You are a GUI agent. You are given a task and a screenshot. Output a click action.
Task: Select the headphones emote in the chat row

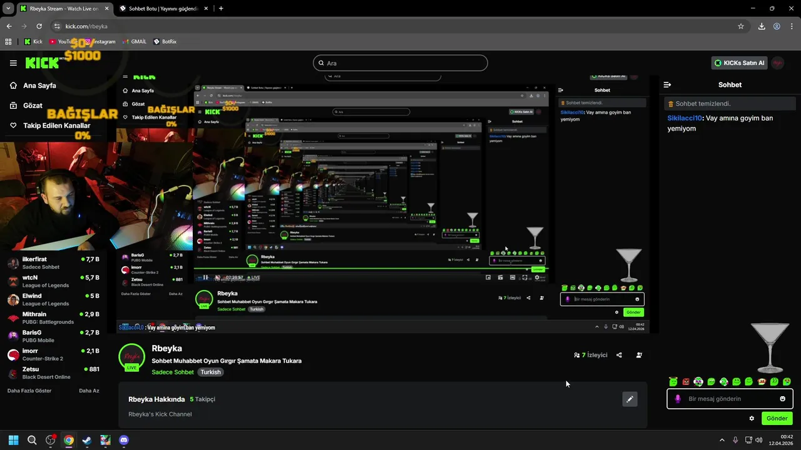click(x=698, y=381)
